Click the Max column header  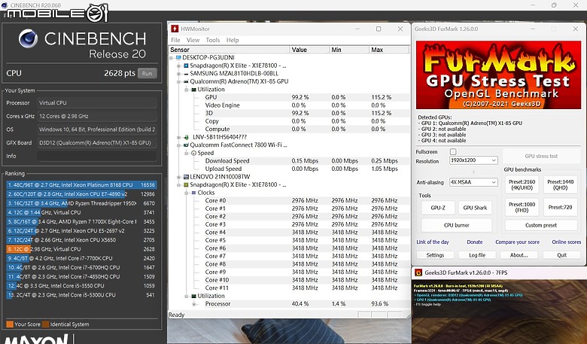tap(389, 50)
